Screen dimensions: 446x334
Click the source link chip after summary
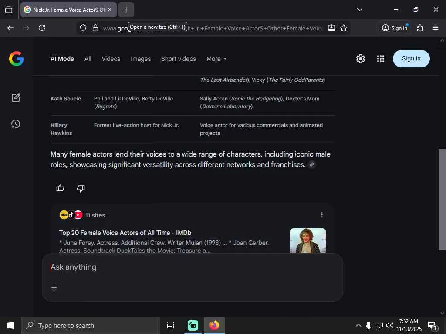pos(312,164)
